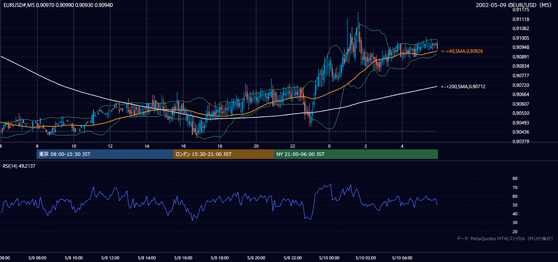
Task: Click hour label 8 under the price chart
Action: 37,146
